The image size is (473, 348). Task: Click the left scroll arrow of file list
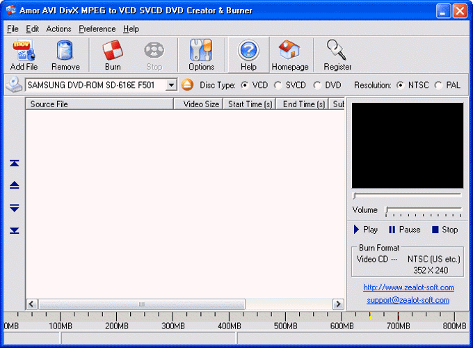pyautogui.click(x=32, y=304)
